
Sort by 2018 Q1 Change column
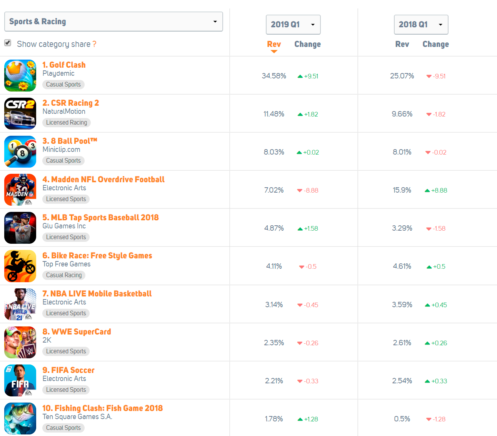436,44
